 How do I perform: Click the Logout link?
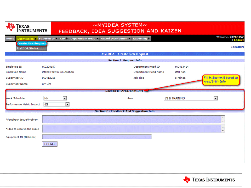coord(239,40)
